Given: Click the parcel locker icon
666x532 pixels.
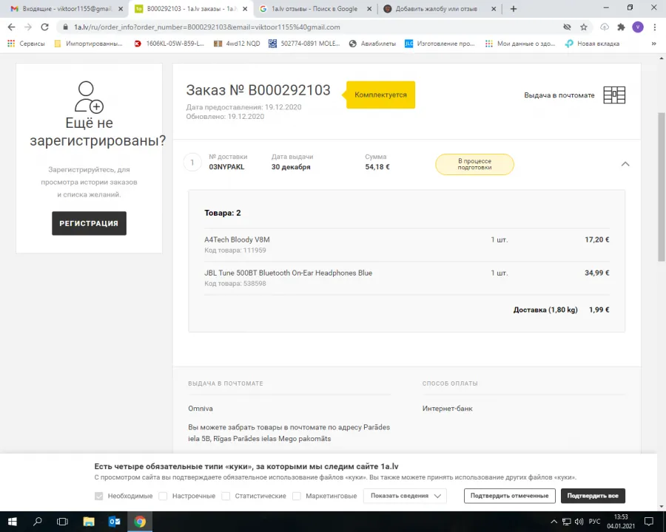Looking at the screenshot, I should coord(614,95).
